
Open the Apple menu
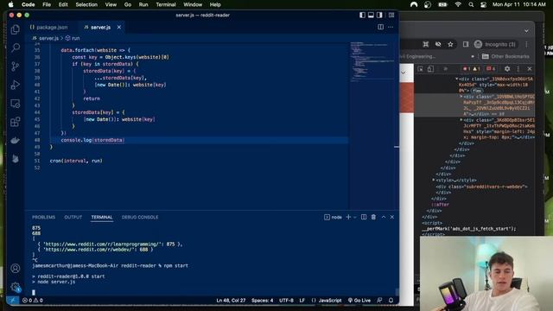10,4
